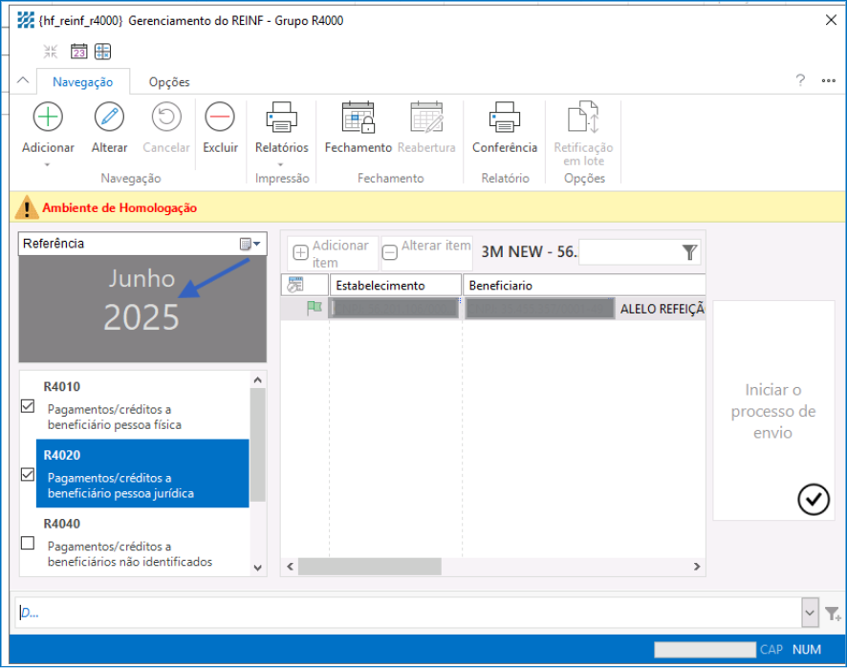Open the Conferência printer report

pos(504,118)
